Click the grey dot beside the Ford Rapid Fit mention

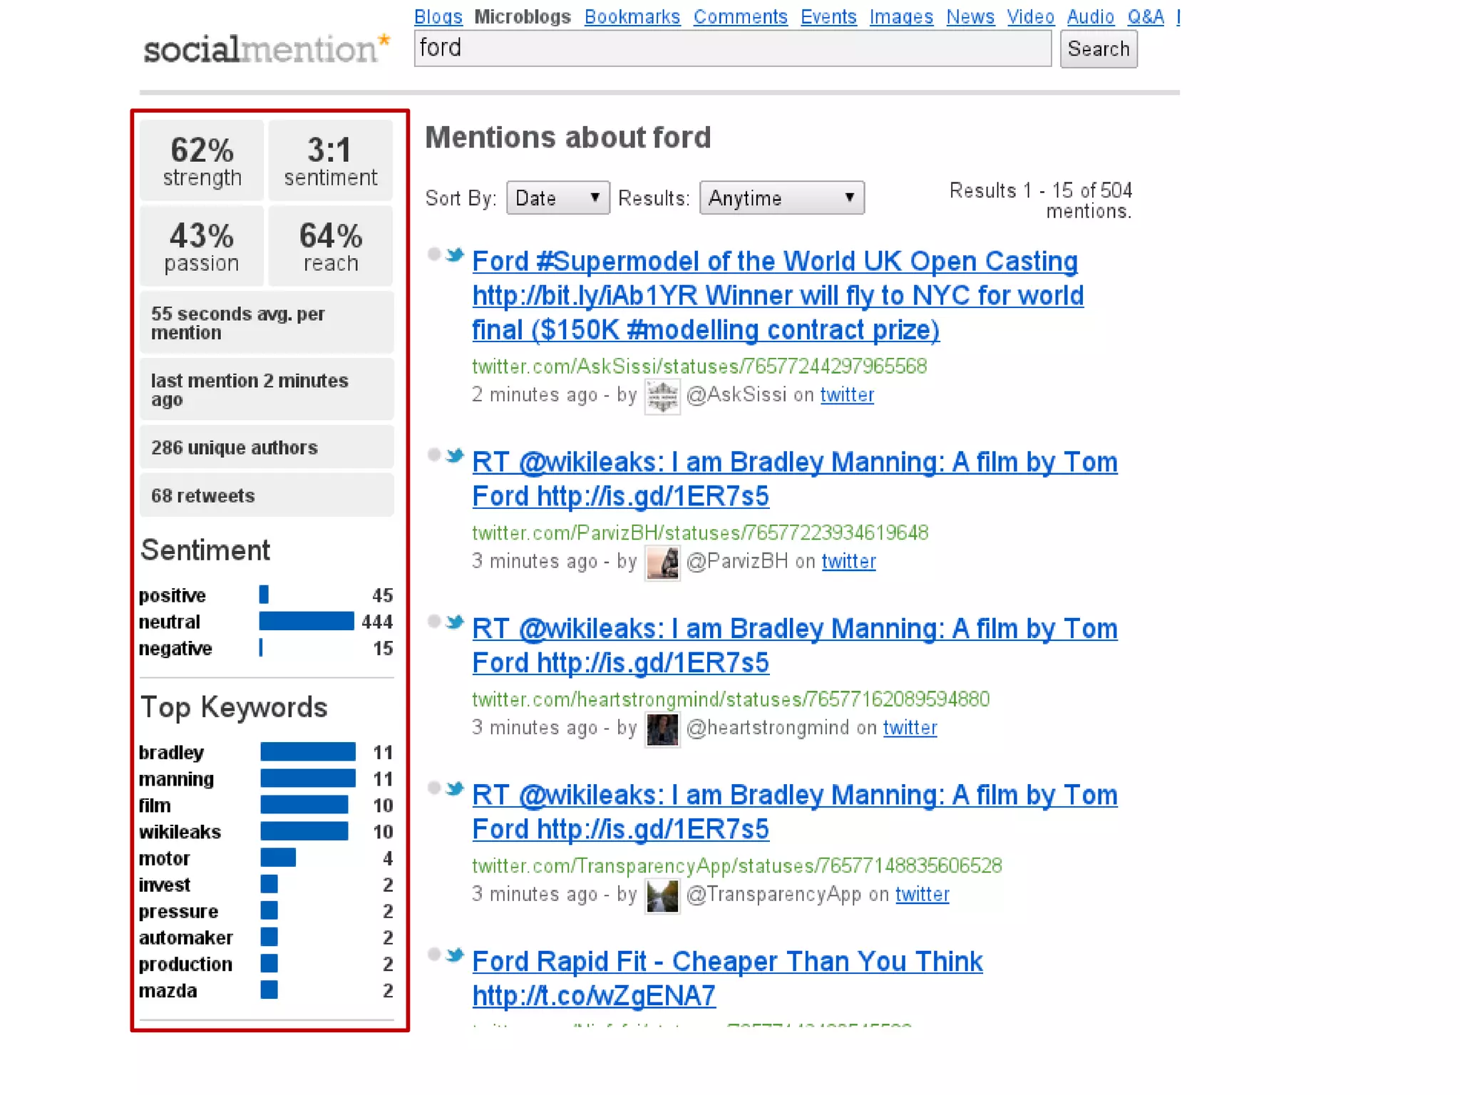[433, 955]
